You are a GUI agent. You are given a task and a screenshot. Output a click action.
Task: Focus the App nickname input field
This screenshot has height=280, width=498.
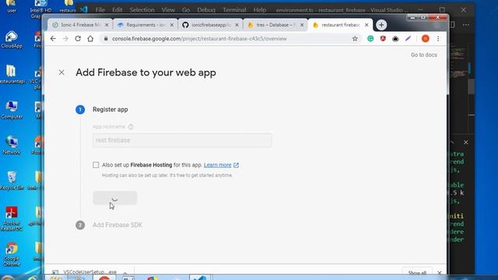(182, 140)
